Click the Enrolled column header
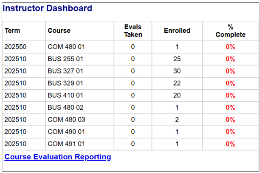Image resolution: width=260 pixels, height=173 pixels. (177, 31)
